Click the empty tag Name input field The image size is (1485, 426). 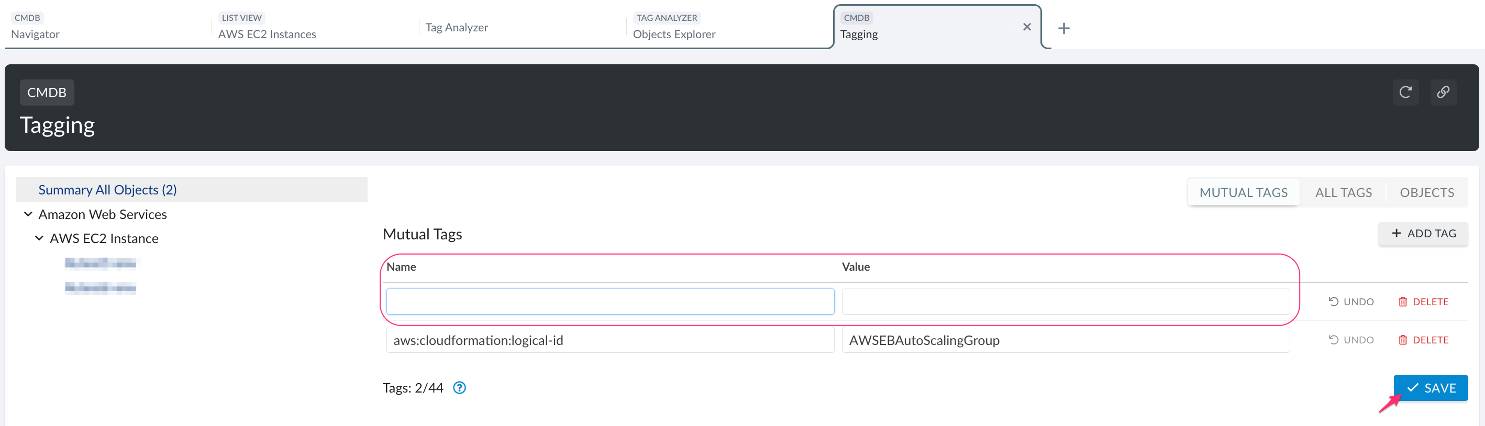pos(610,302)
